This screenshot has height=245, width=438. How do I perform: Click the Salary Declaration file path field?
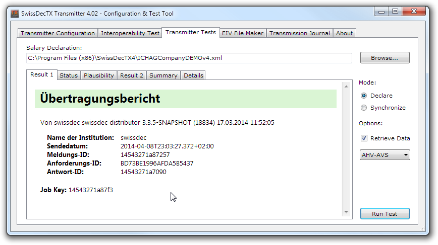tap(189, 58)
